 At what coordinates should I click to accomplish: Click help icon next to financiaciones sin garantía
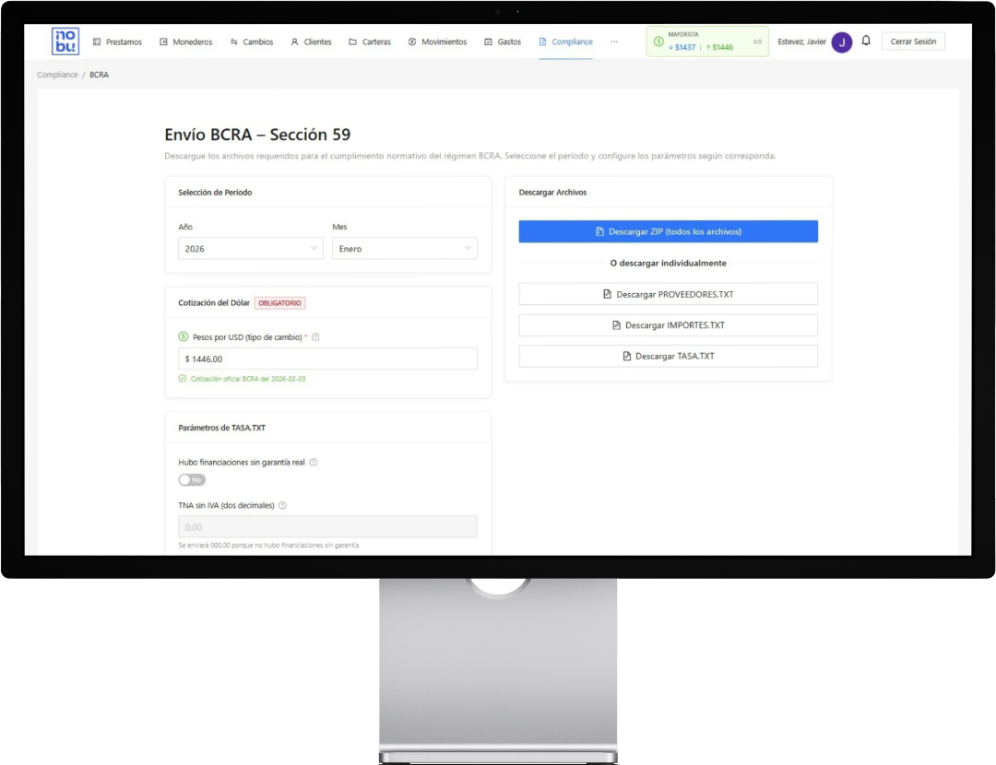pos(314,462)
